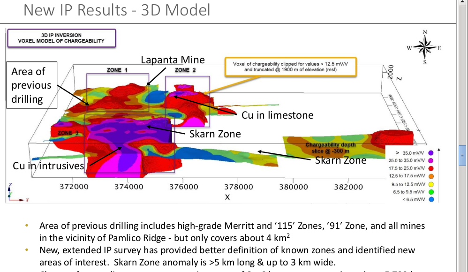Click the XYZ axis orientation triad icon
Image resolution: width=468 pixels, height=272 pixels.
[x=18, y=193]
